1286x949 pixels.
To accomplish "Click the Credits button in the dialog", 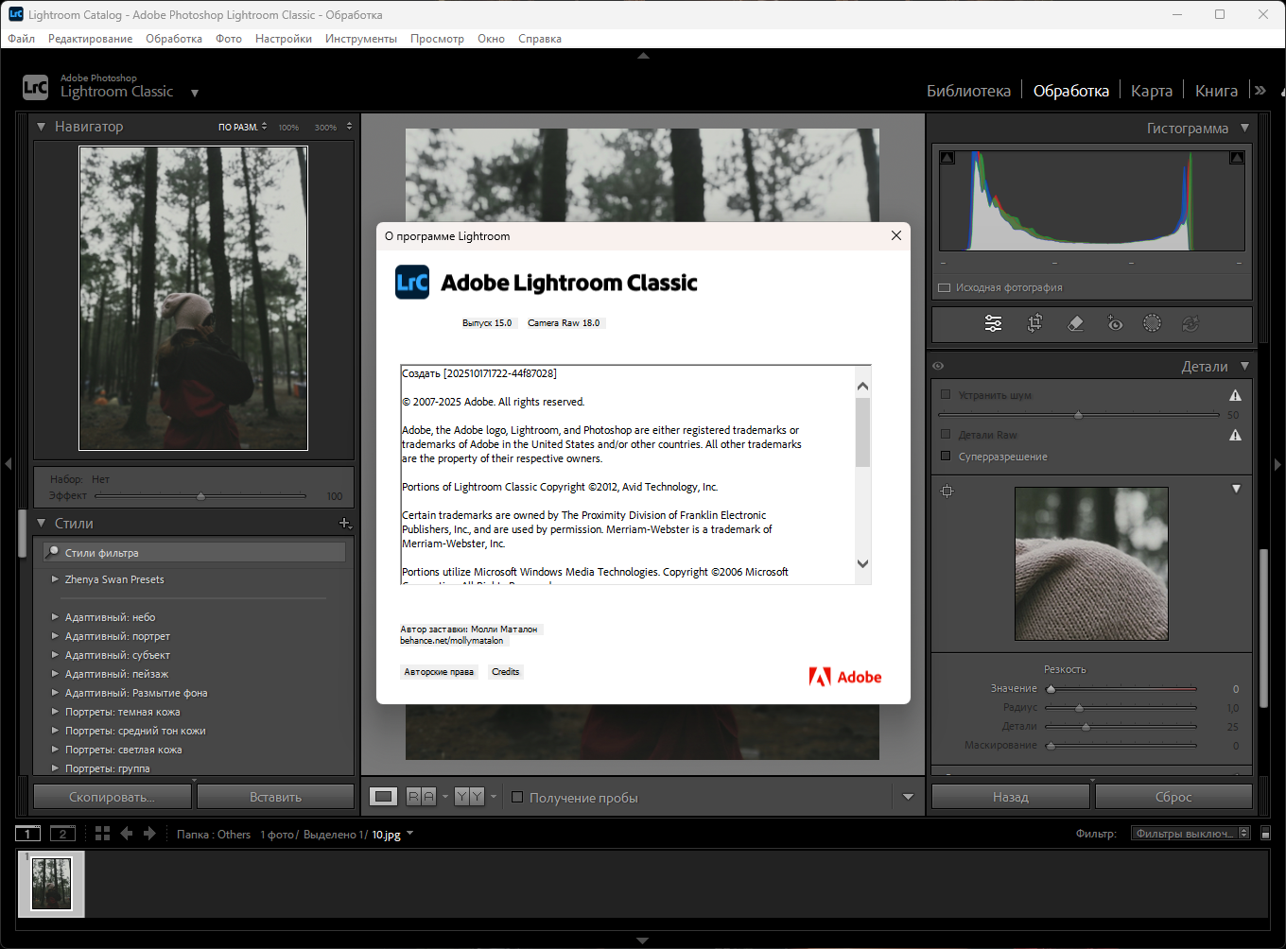I will (x=505, y=672).
